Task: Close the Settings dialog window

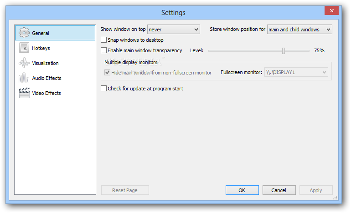Action: (x=331, y=10)
